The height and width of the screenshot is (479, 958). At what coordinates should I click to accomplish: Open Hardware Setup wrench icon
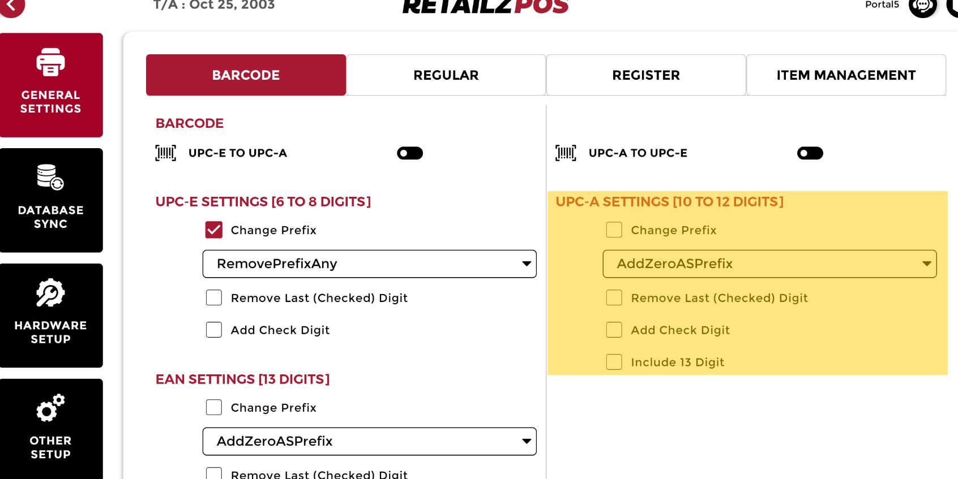(50, 293)
